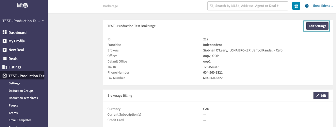Click the brokerage gear icon in sidebar

pyautogui.click(x=5, y=76)
